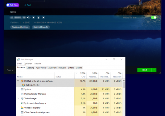Click the 19,7% CPU value for DVDFab
The image size is (165, 116).
click(83, 81)
